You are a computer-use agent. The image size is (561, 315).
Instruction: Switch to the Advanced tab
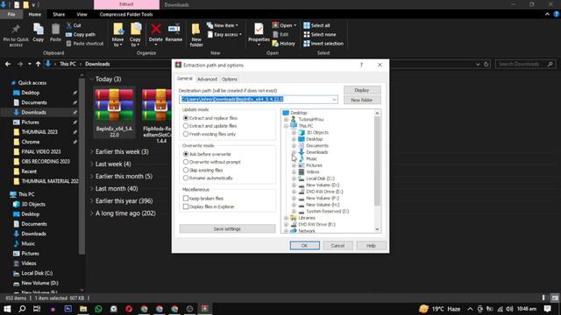(207, 79)
